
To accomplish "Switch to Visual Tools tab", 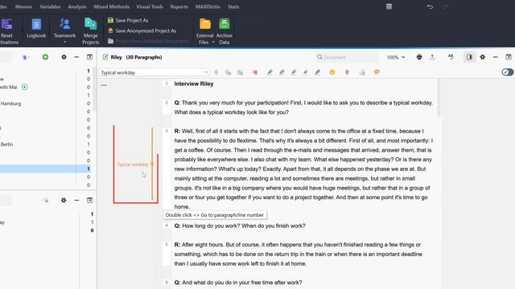I will (x=150, y=6).
